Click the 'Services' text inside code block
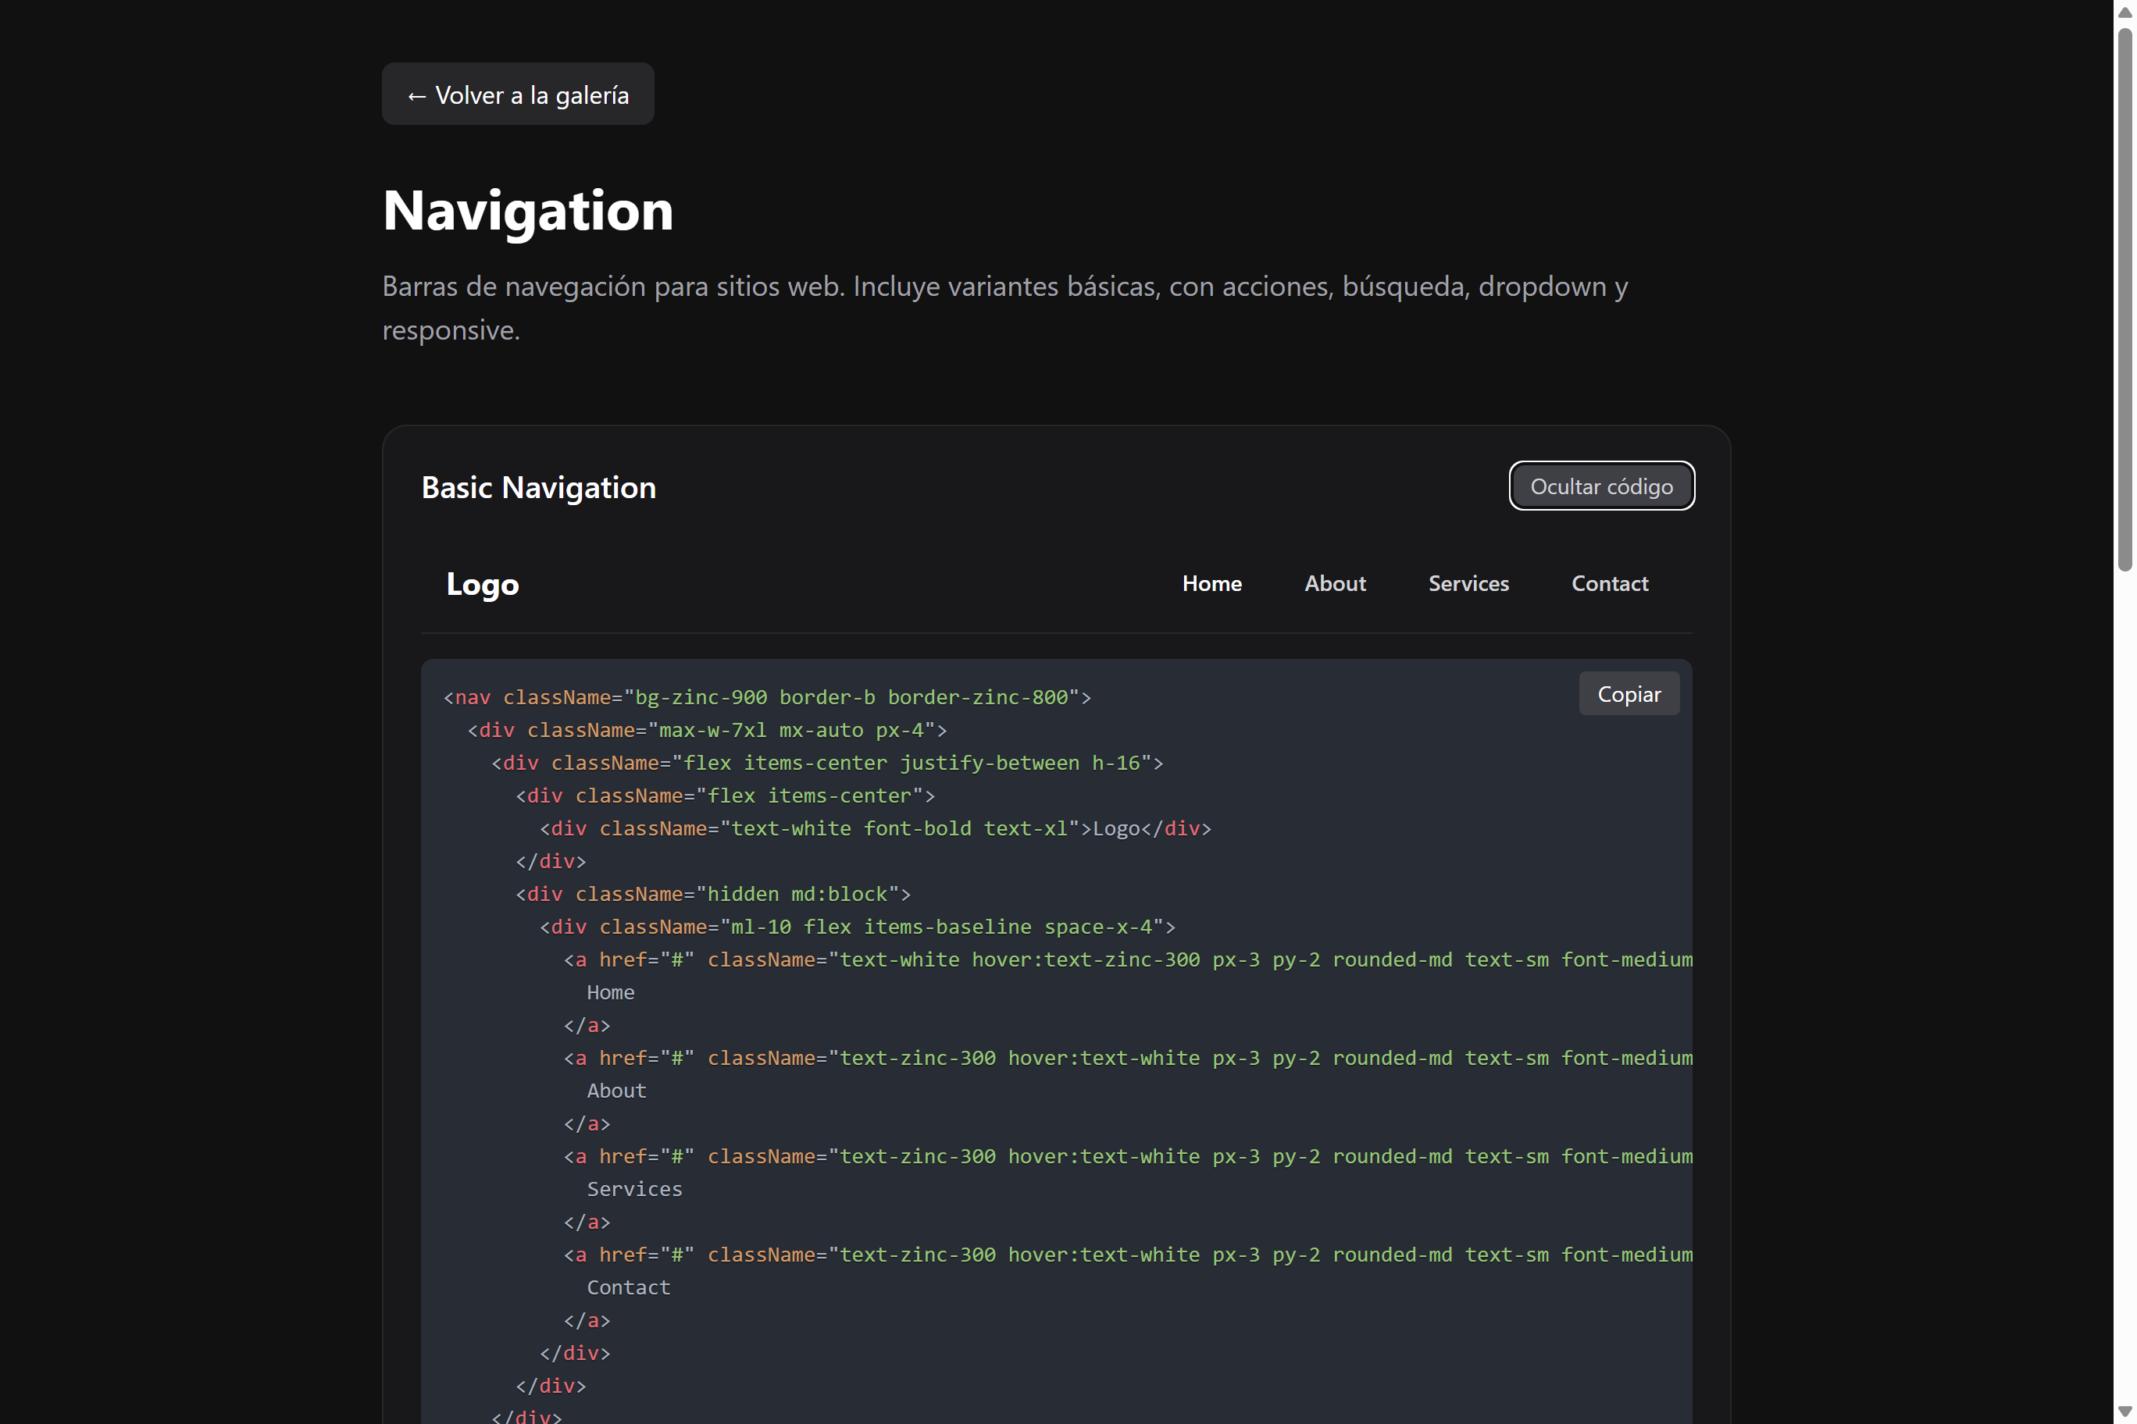 click(634, 1189)
